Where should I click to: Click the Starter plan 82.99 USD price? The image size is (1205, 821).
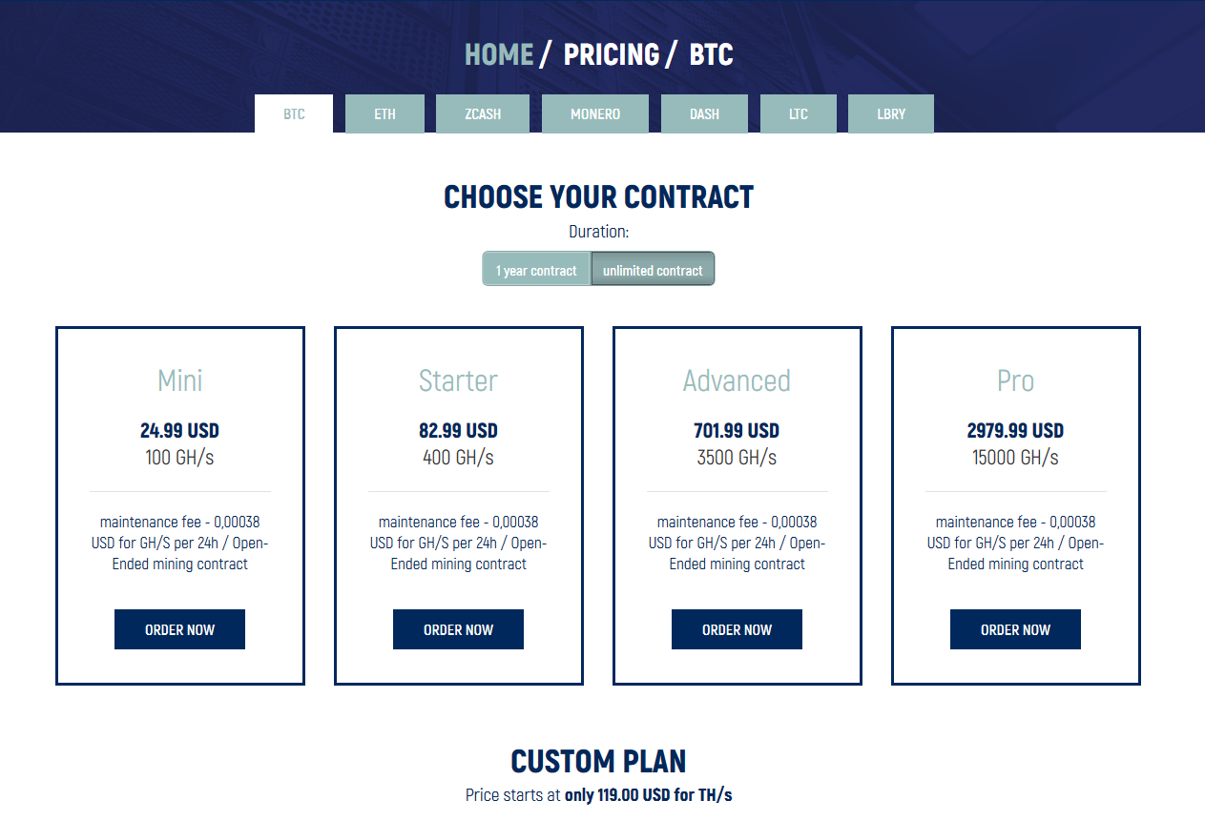point(458,431)
